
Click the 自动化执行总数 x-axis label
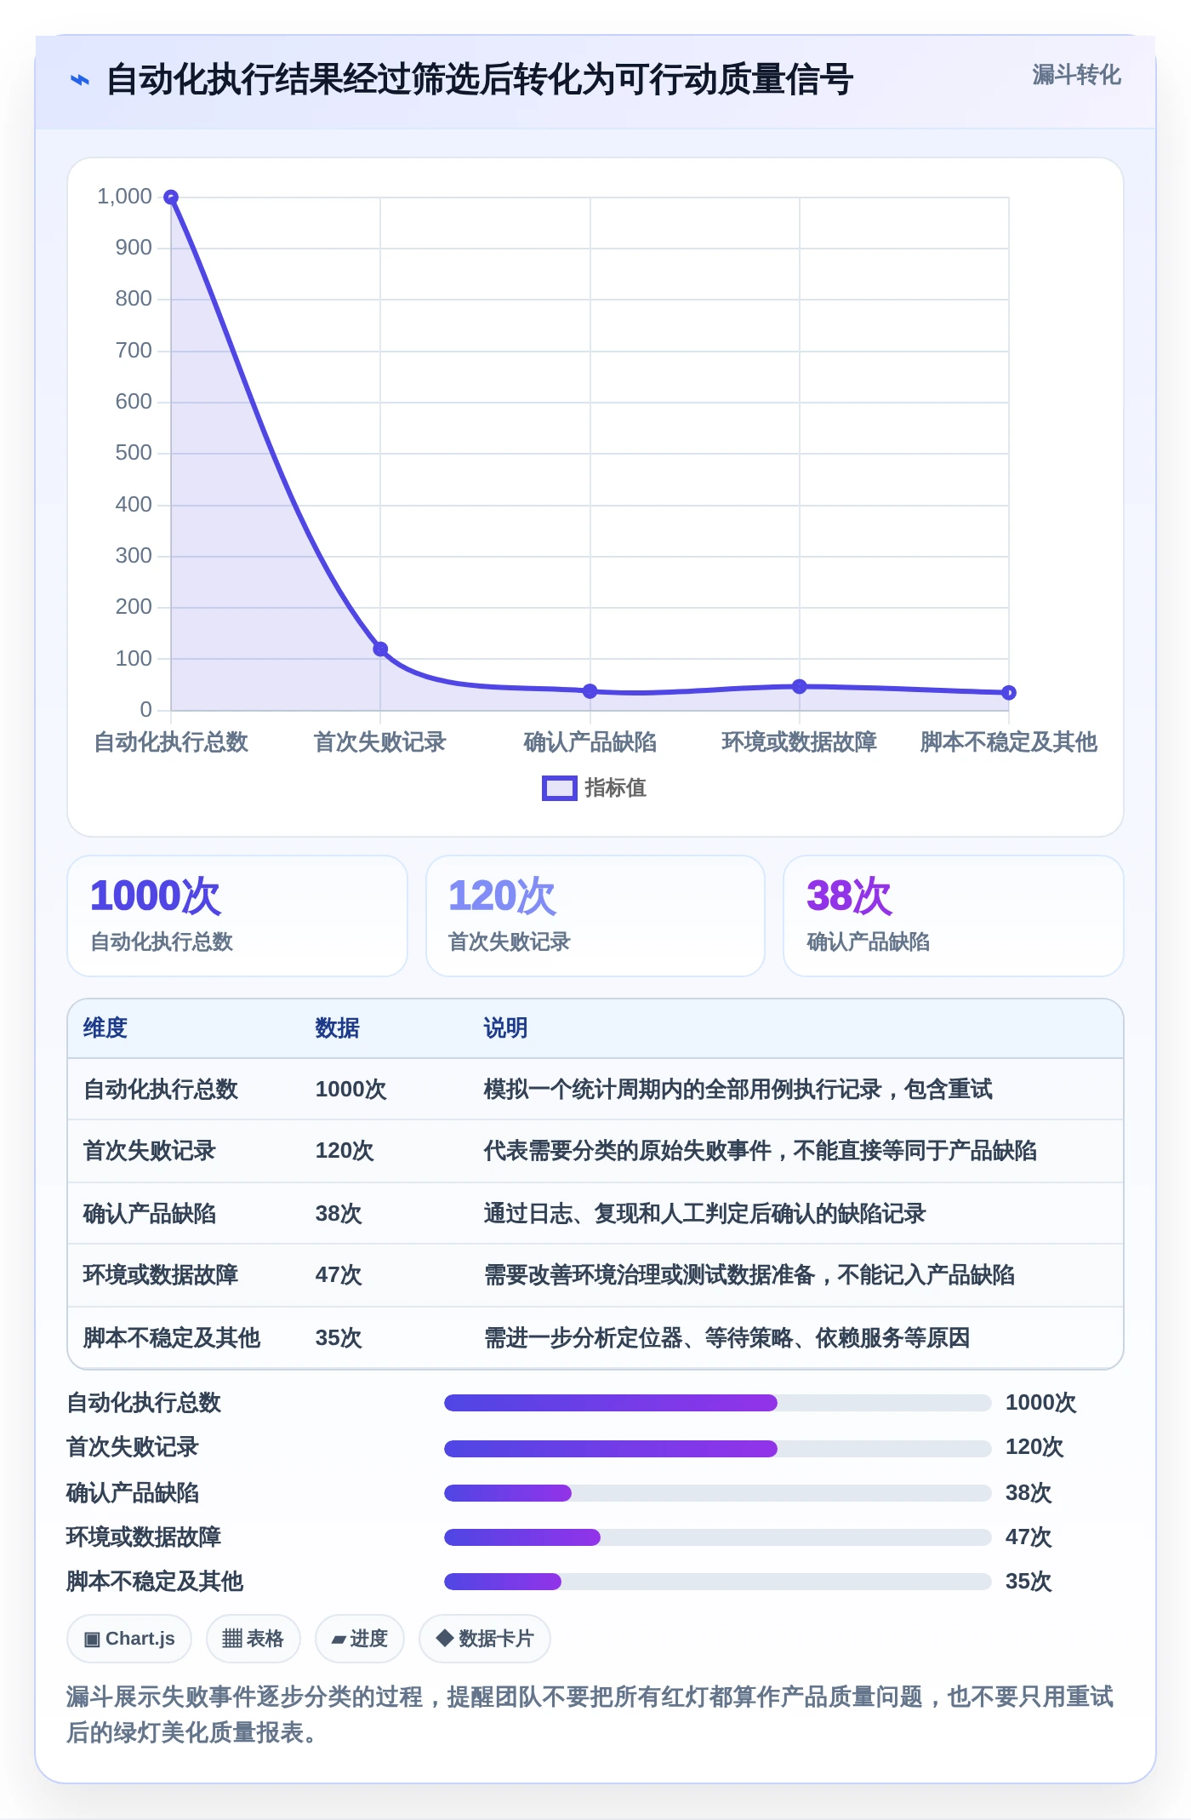171,742
